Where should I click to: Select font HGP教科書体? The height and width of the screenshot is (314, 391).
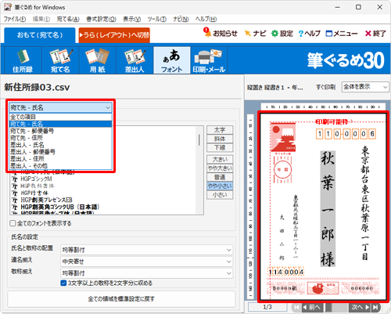[38, 186]
